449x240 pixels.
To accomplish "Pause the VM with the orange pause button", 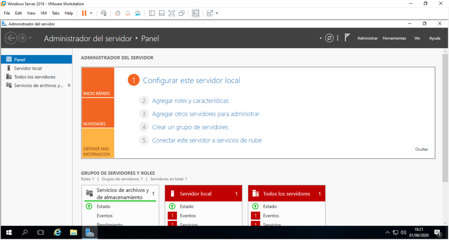I will (84, 13).
